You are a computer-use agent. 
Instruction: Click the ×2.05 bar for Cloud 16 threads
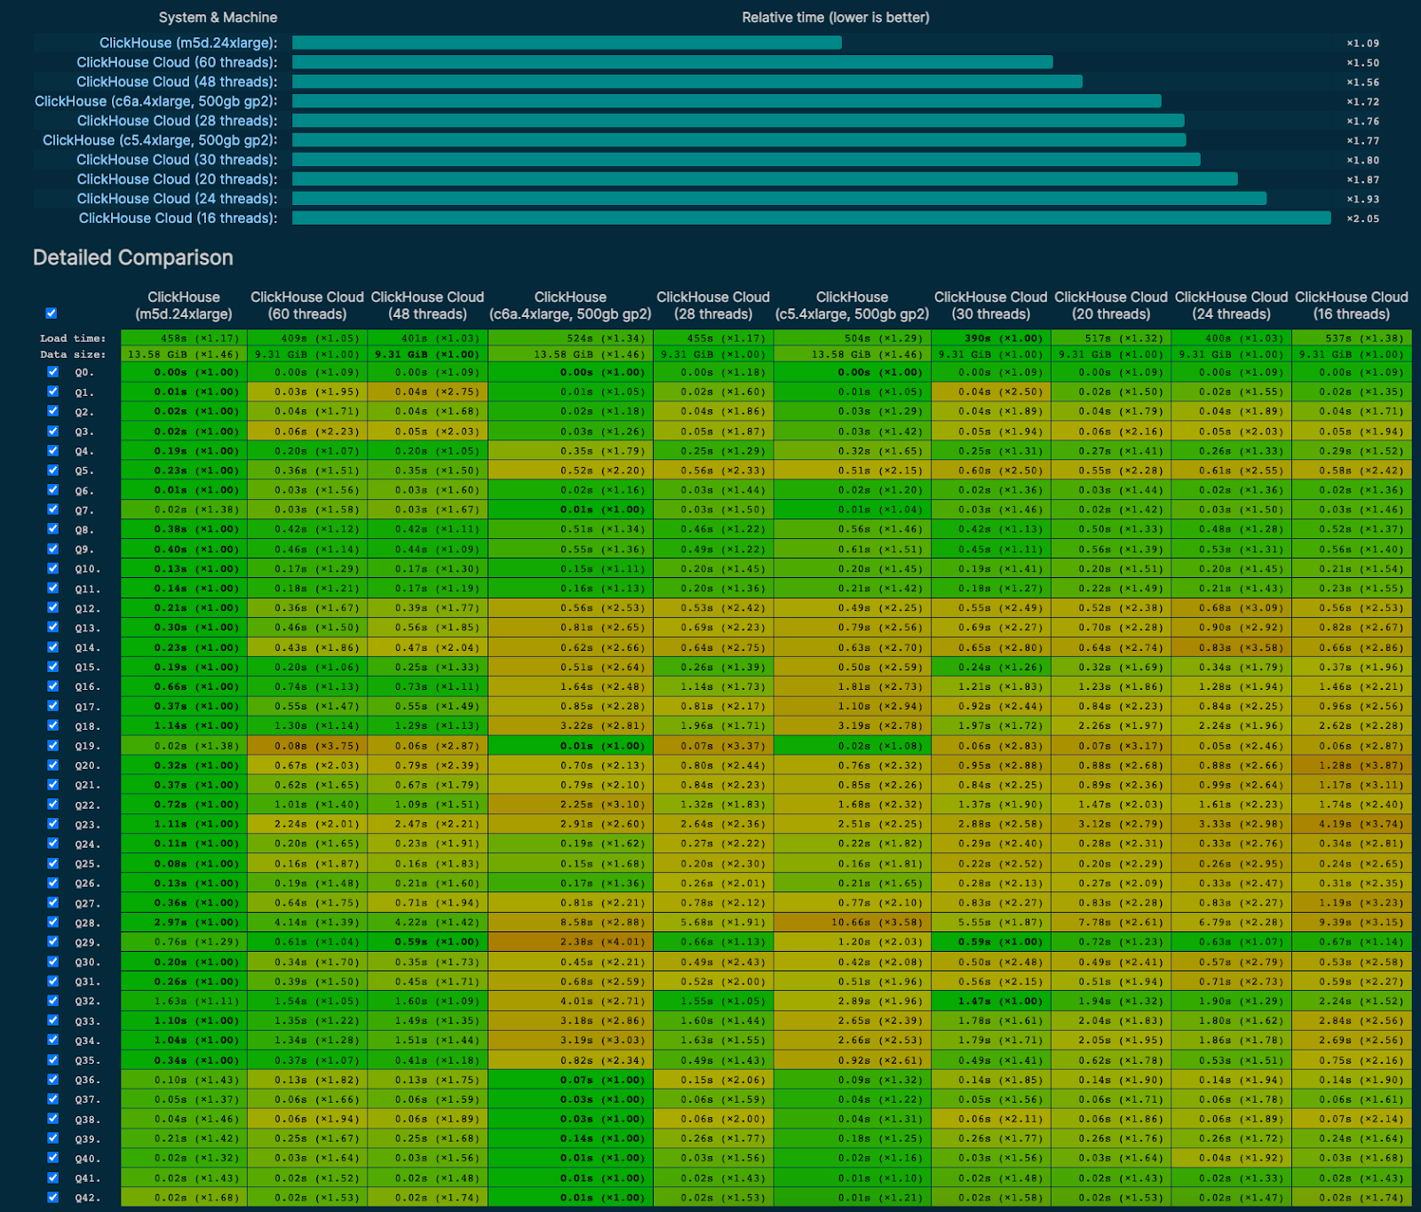click(x=811, y=218)
